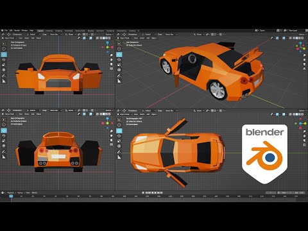
Task: Select the Move tool in Front Orthographic viewport
Action: coord(4,55)
